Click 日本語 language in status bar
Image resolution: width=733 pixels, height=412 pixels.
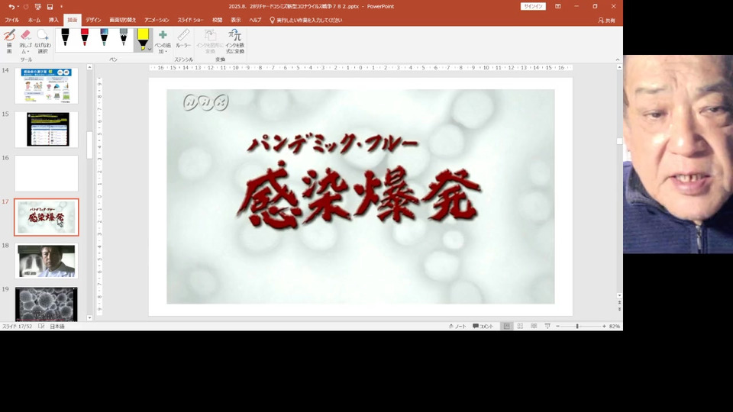tap(57, 326)
